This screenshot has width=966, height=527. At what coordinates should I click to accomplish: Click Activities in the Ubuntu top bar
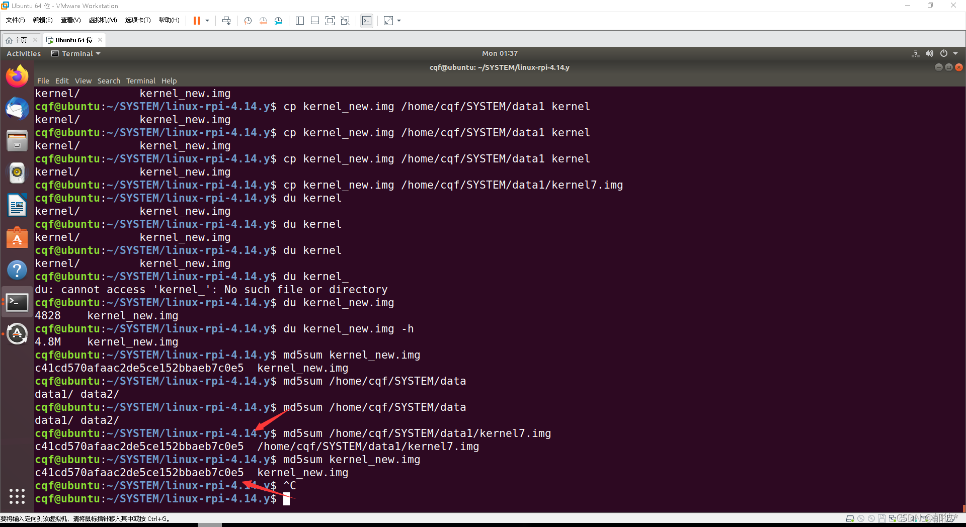point(23,53)
